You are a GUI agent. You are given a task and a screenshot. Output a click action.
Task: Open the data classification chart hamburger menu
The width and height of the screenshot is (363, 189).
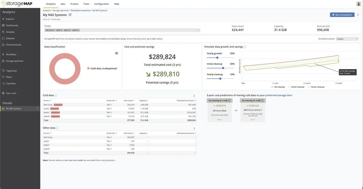116,53
